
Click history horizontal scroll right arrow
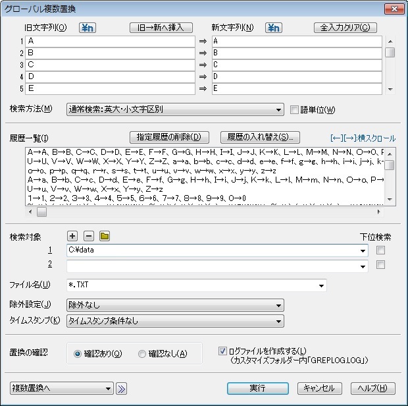[x=378, y=212]
